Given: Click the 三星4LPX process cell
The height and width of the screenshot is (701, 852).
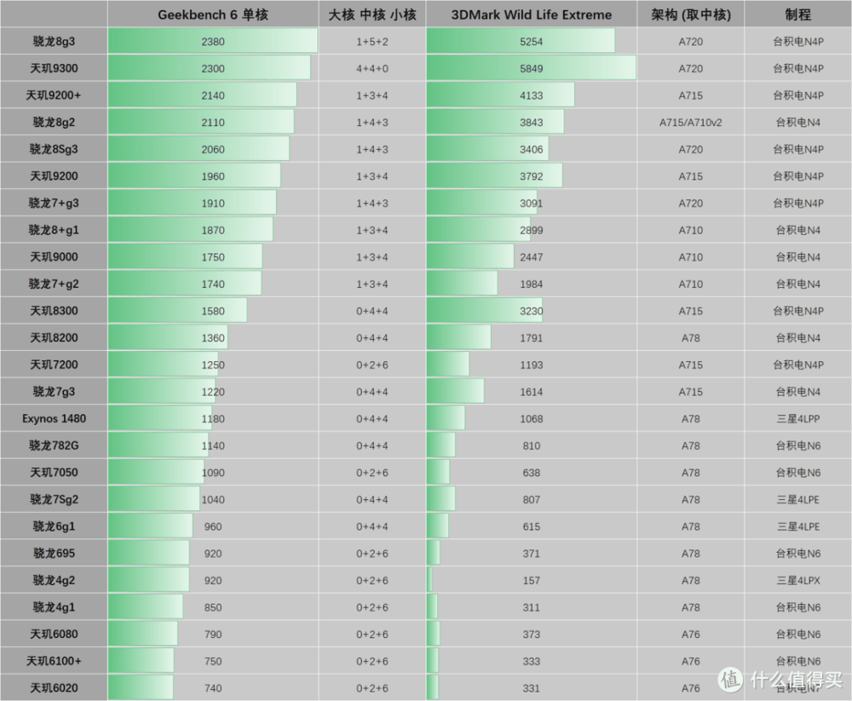Looking at the screenshot, I should pyautogui.click(x=797, y=580).
